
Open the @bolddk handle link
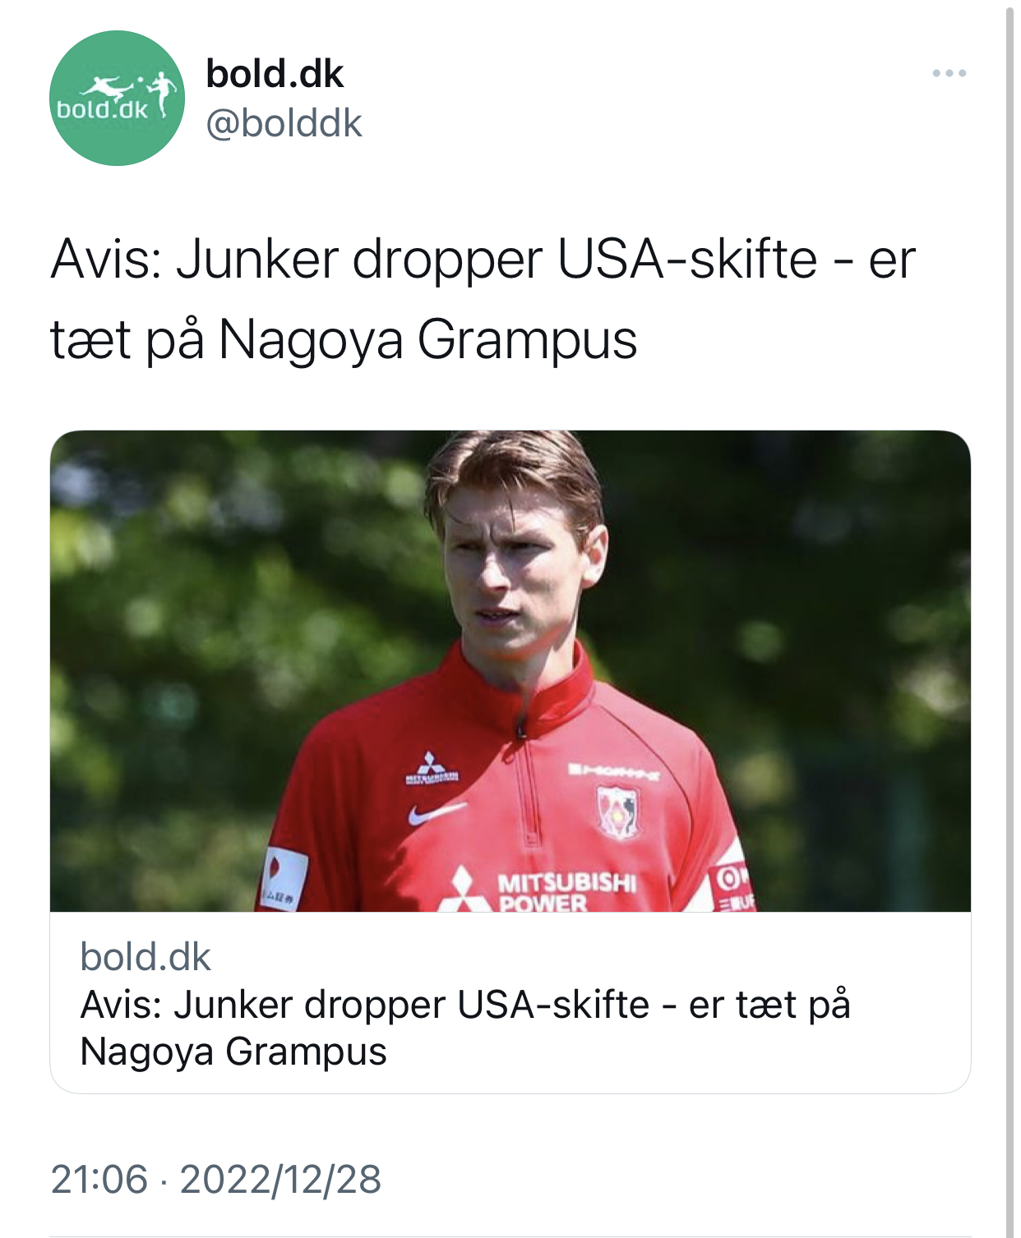tap(284, 124)
